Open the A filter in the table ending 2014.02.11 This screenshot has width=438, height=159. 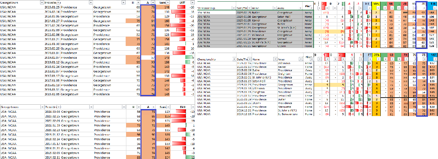tap(153, 107)
